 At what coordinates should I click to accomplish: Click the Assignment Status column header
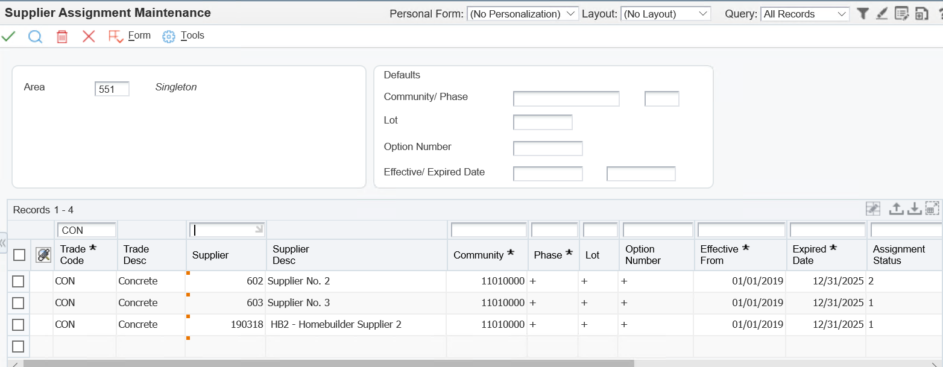(905, 255)
